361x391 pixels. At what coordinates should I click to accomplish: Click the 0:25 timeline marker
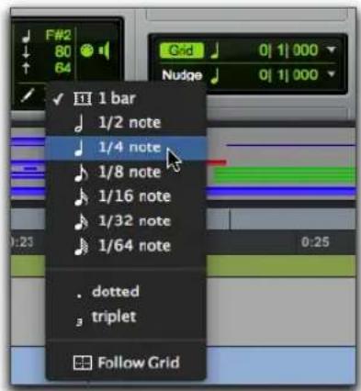[x=315, y=242]
